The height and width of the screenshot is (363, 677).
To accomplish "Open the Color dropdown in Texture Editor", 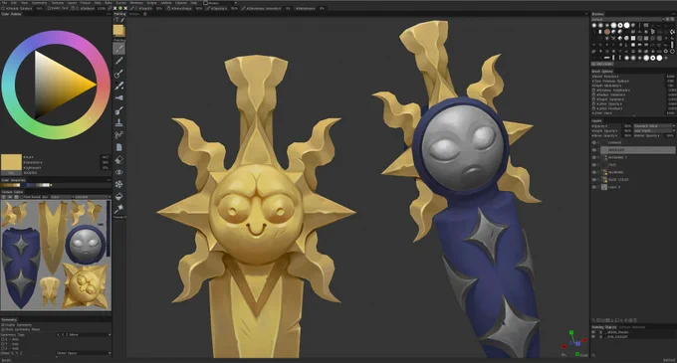I will coord(62,197).
